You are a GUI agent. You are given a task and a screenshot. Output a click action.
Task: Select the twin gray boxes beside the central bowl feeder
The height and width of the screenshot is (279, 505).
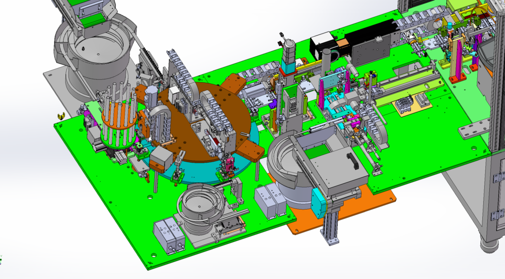270,201
